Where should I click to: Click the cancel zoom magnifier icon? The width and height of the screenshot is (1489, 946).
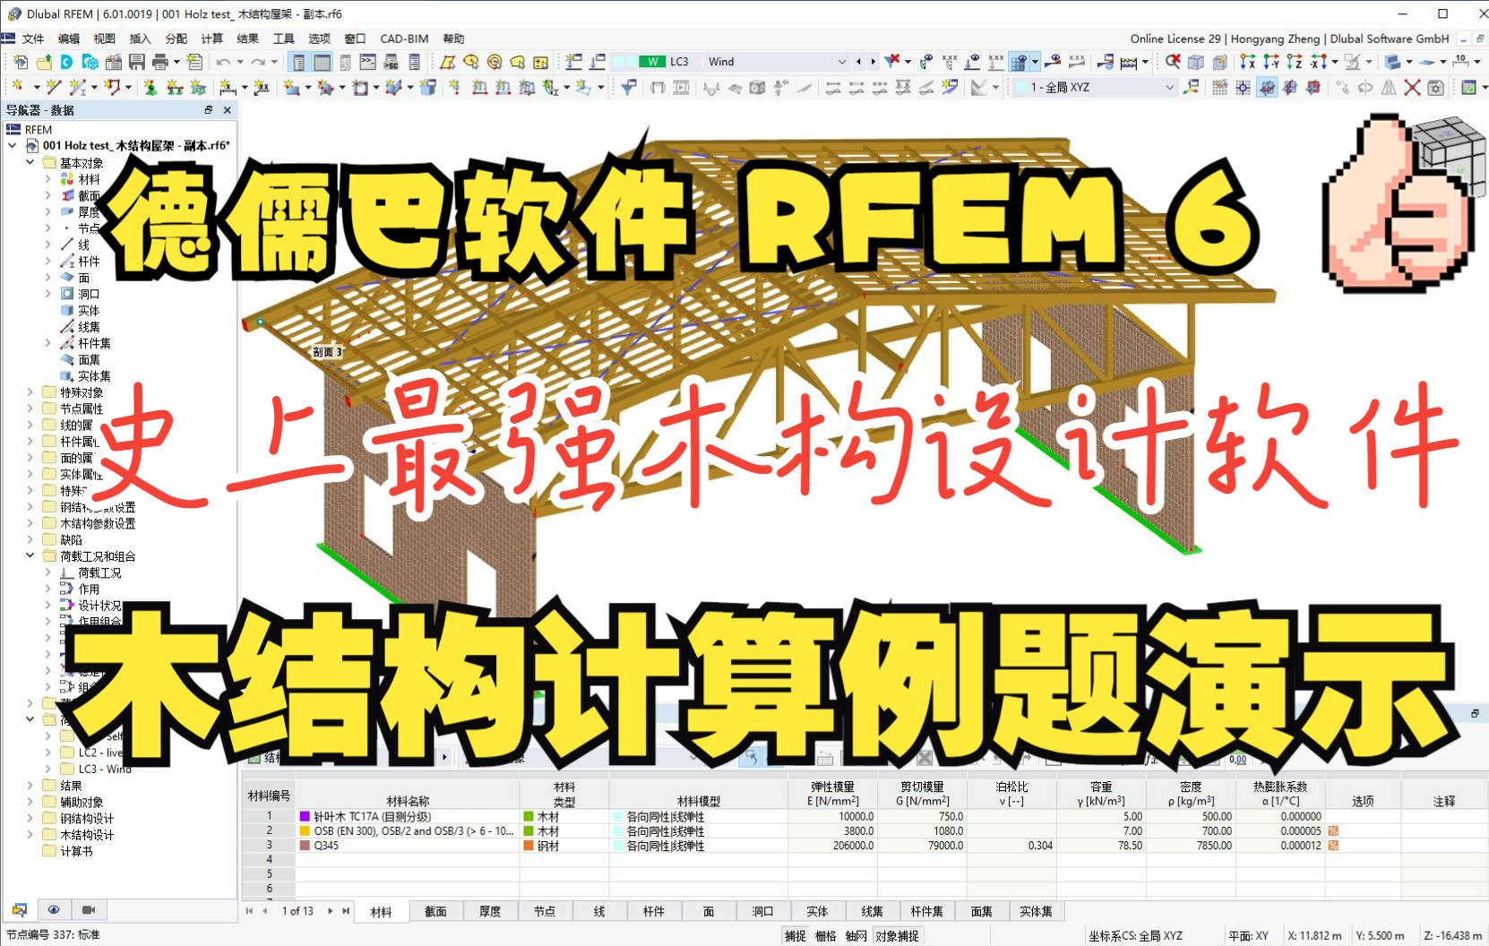[1173, 62]
